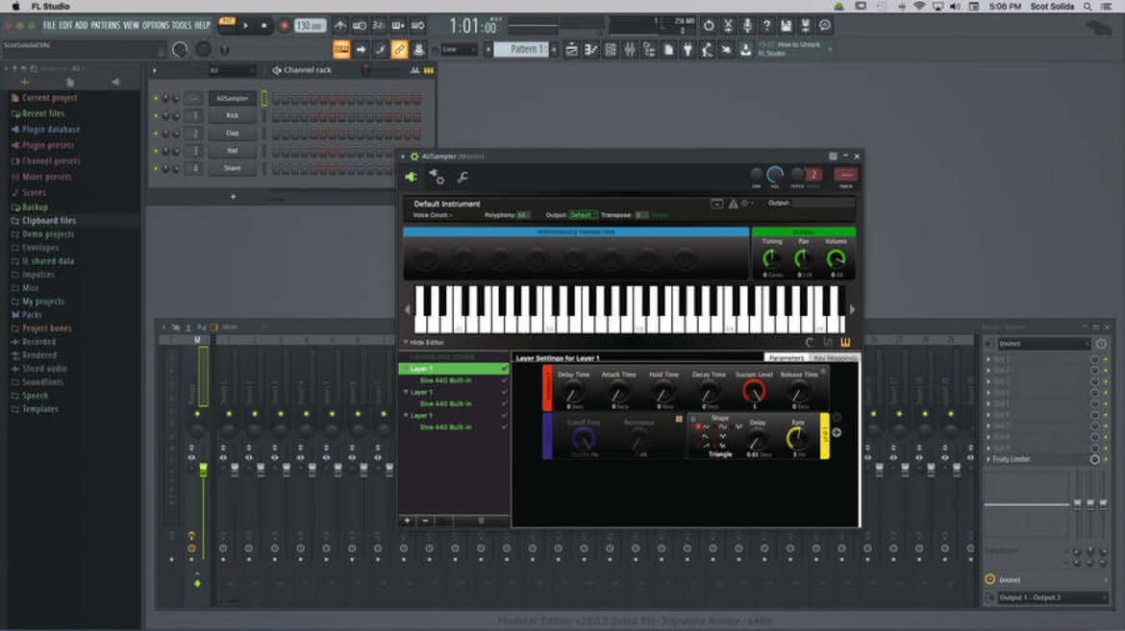Image resolution: width=1125 pixels, height=631 pixels.
Task: Open the OPTIONS menu
Action: click(x=155, y=25)
